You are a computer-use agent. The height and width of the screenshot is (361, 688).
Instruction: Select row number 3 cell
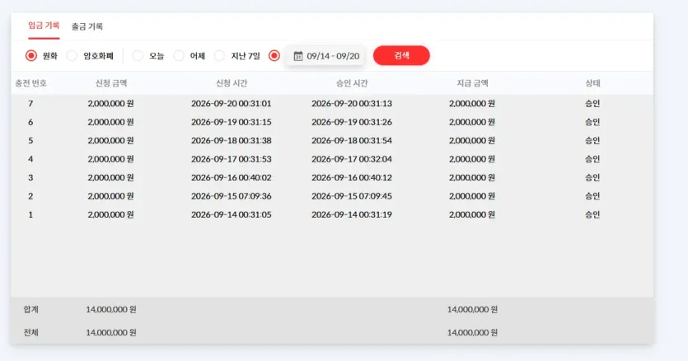(30, 177)
